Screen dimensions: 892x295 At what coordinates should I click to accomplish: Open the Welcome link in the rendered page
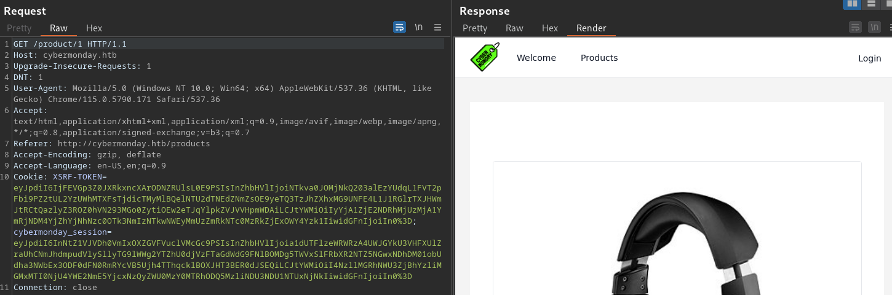[536, 58]
